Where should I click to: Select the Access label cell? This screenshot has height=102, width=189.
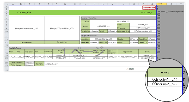[x=85, y=26]
